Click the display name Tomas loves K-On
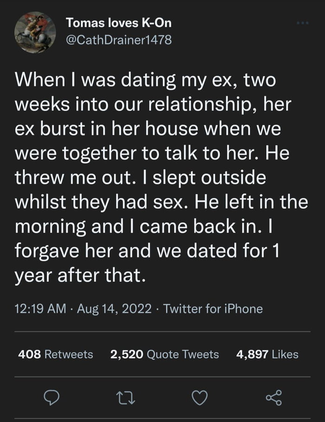 (117, 22)
